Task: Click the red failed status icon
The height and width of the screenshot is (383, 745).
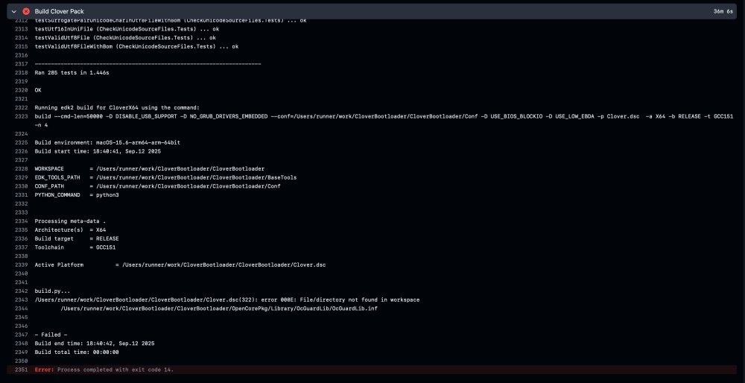Action: click(x=26, y=11)
